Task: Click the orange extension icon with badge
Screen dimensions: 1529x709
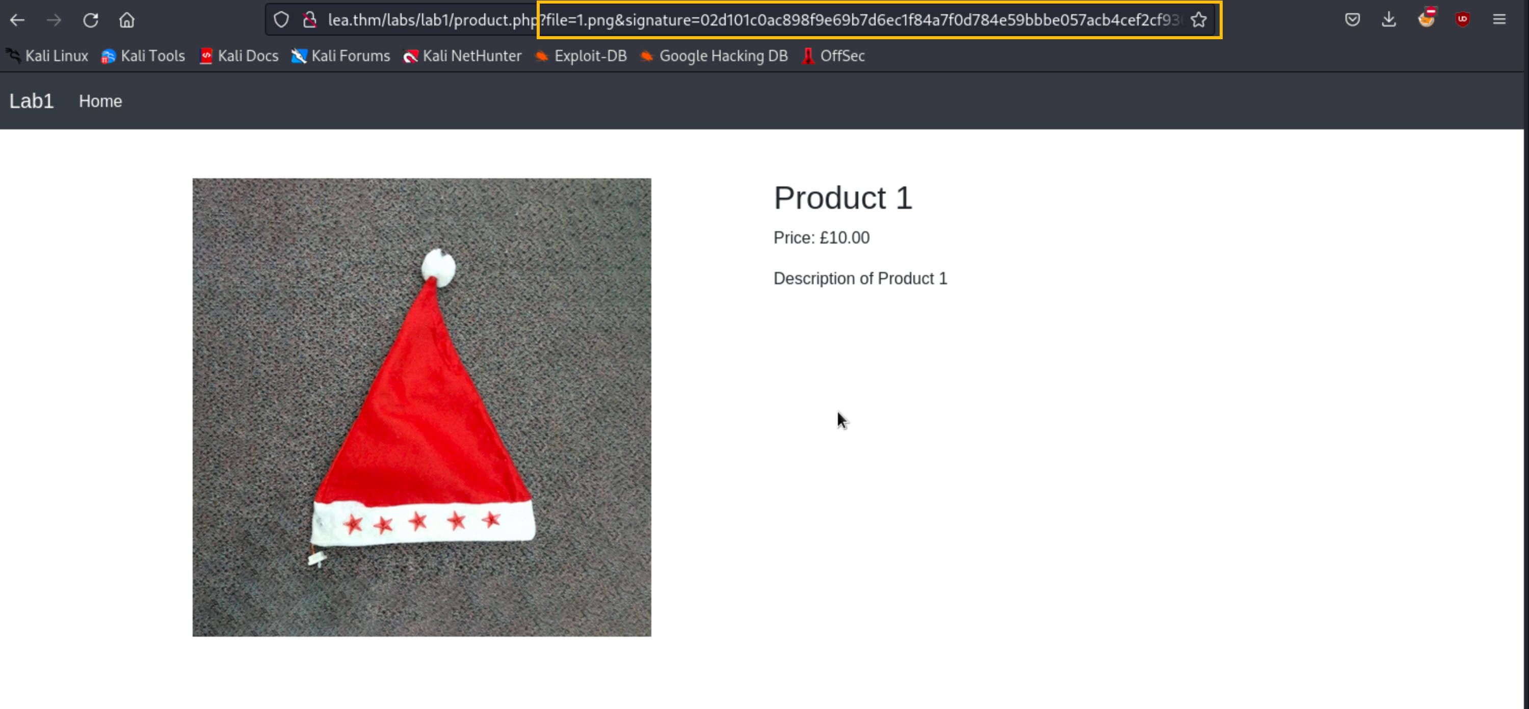Action: 1427,19
